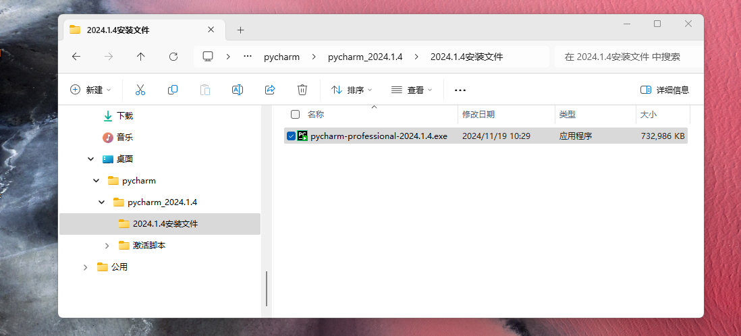
Task: Toggle the 详细信息 details pane
Action: (x=665, y=90)
